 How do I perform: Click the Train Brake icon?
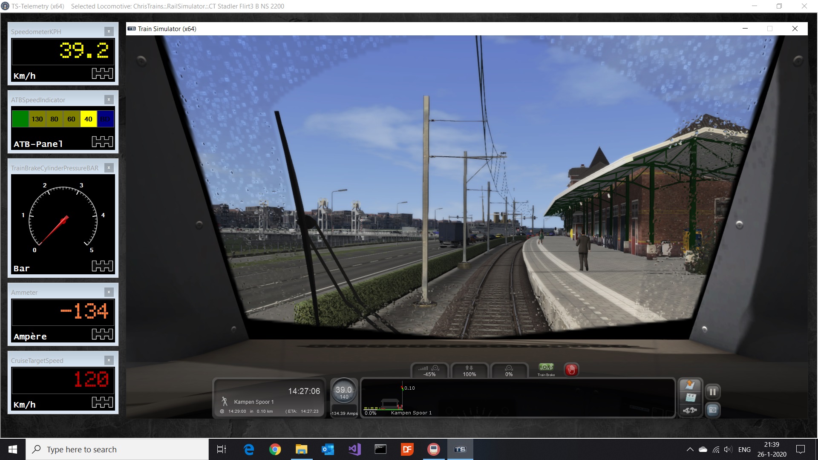click(546, 368)
